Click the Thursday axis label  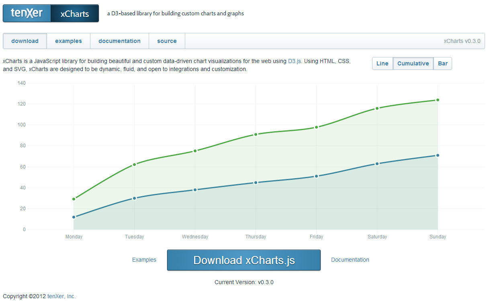click(x=256, y=237)
